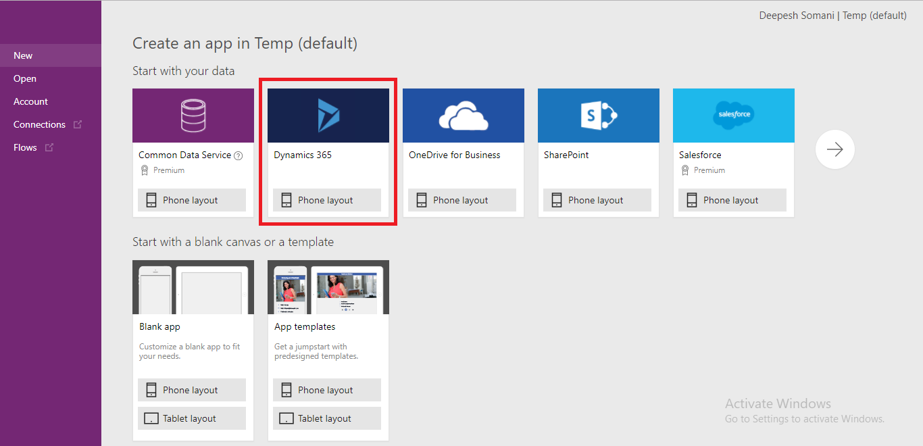This screenshot has height=446, width=923.
Task: Go to the Account menu item
Action: [51, 101]
